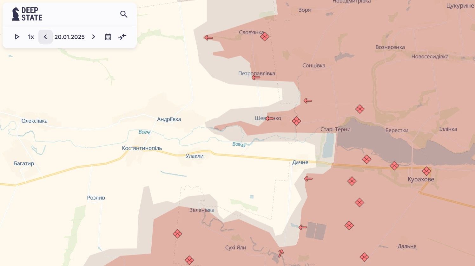Change the 1x playback speed

tap(31, 37)
